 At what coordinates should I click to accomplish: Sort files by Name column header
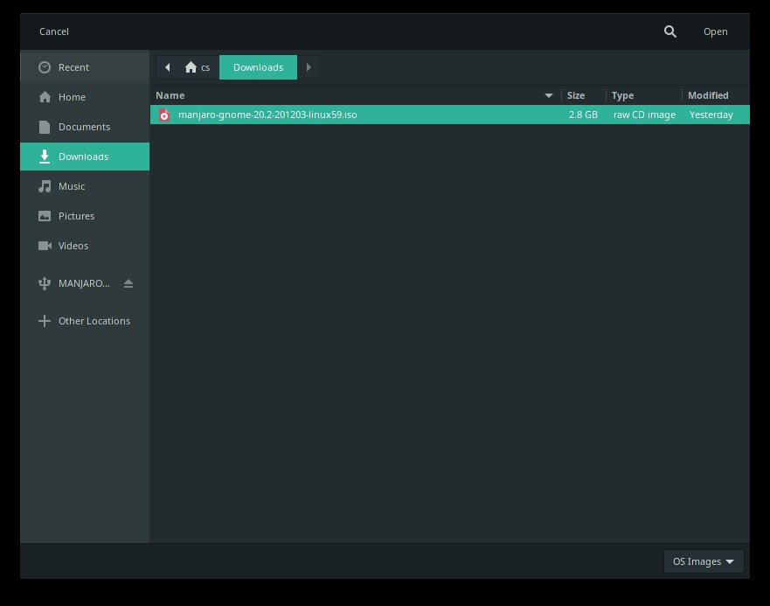pyautogui.click(x=356, y=95)
